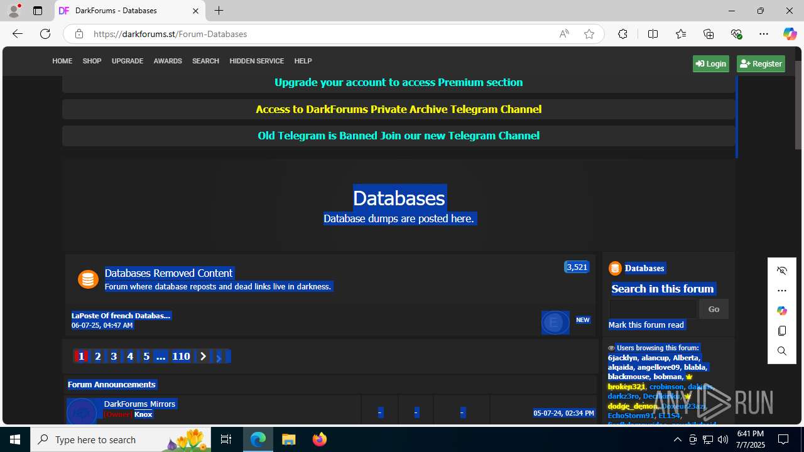
Task: Click the green Login button
Action: click(x=711, y=63)
